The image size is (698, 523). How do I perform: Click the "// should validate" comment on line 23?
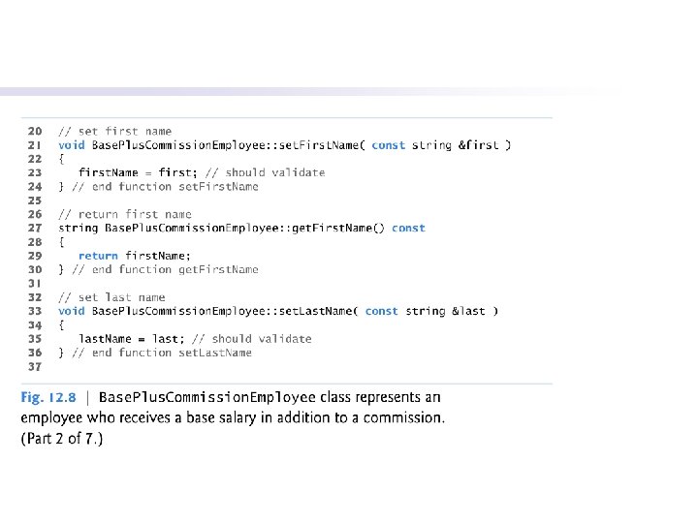click(x=264, y=172)
